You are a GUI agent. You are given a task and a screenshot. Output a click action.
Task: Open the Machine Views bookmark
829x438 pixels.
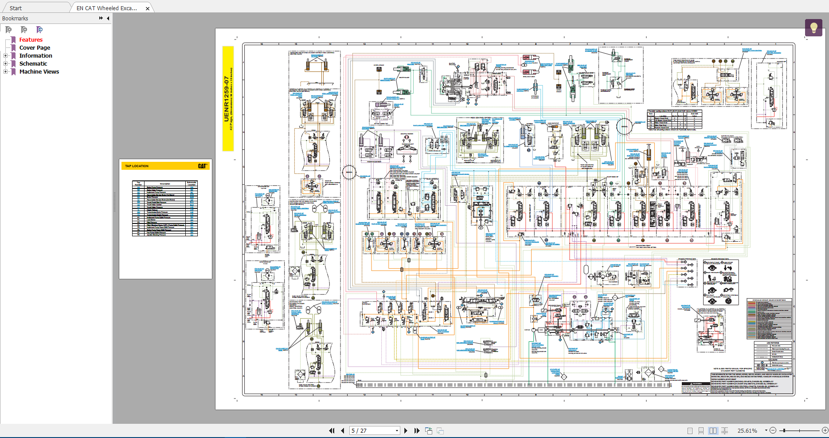pyautogui.click(x=39, y=72)
